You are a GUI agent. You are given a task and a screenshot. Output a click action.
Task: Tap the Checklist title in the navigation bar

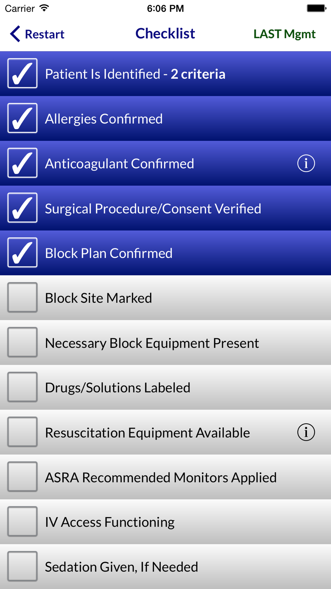pyautogui.click(x=165, y=33)
